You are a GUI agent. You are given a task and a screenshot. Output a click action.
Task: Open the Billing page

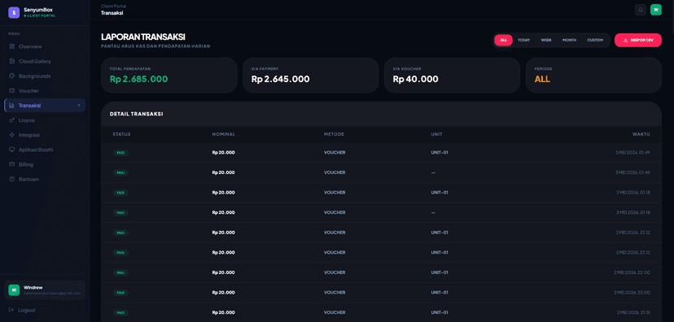coord(45,164)
